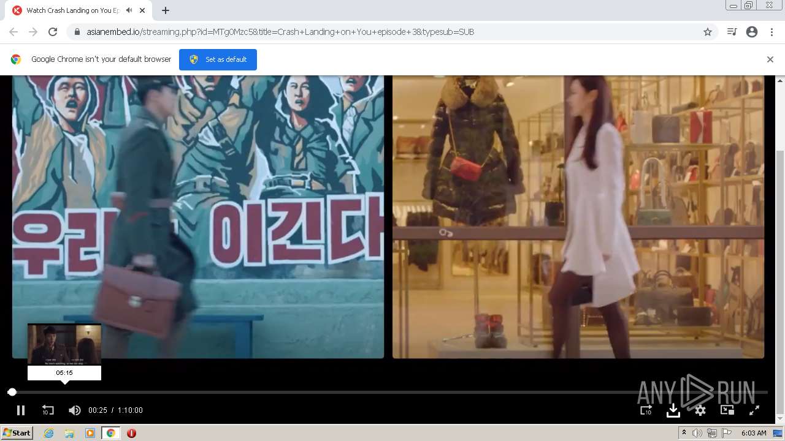
Task: Open the Chrome profile avatar menu
Action: click(x=752, y=32)
